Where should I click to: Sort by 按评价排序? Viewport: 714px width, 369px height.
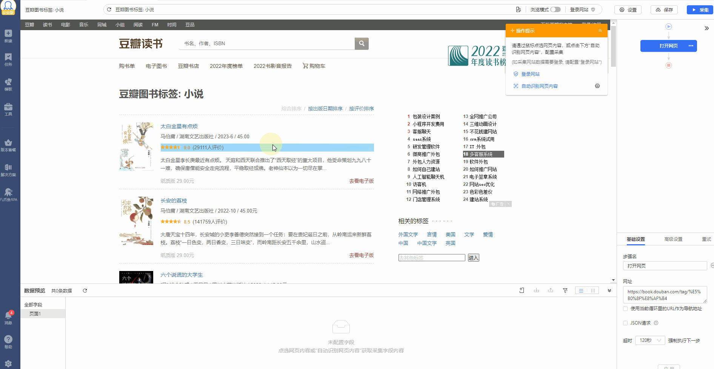tap(362, 109)
